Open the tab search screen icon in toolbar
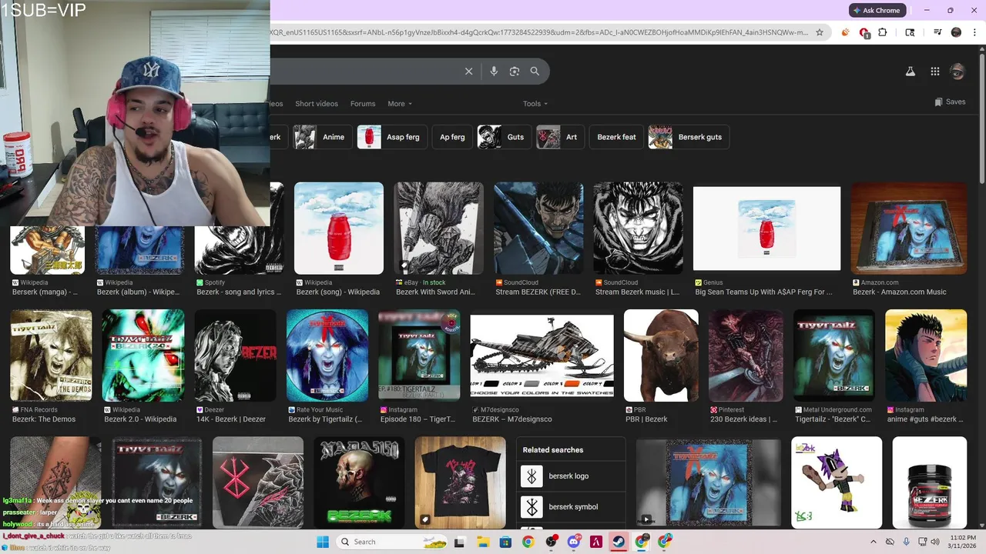Viewport: 986px width, 554px height. [910, 32]
